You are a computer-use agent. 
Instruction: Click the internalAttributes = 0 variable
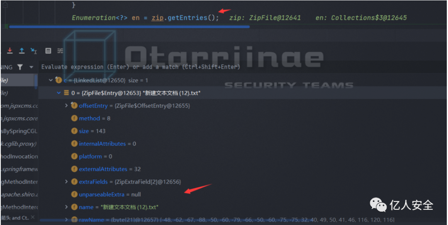click(107, 144)
